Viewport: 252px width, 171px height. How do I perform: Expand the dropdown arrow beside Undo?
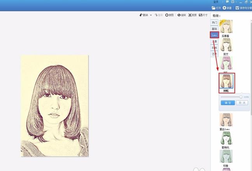[151, 15]
